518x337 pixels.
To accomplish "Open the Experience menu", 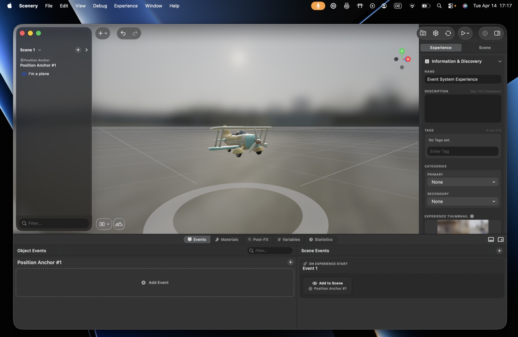I will [126, 6].
